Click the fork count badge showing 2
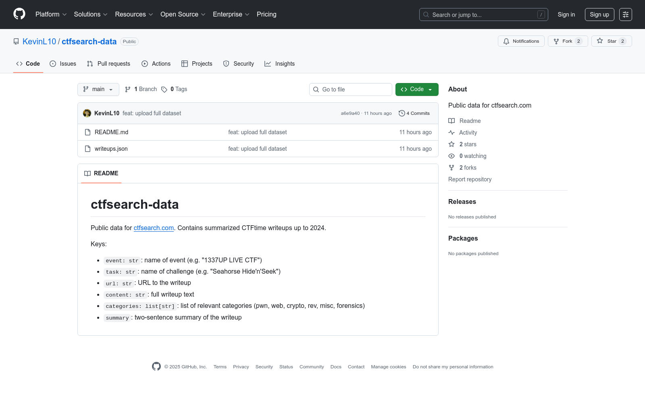Image resolution: width=645 pixels, height=403 pixels. [578, 41]
